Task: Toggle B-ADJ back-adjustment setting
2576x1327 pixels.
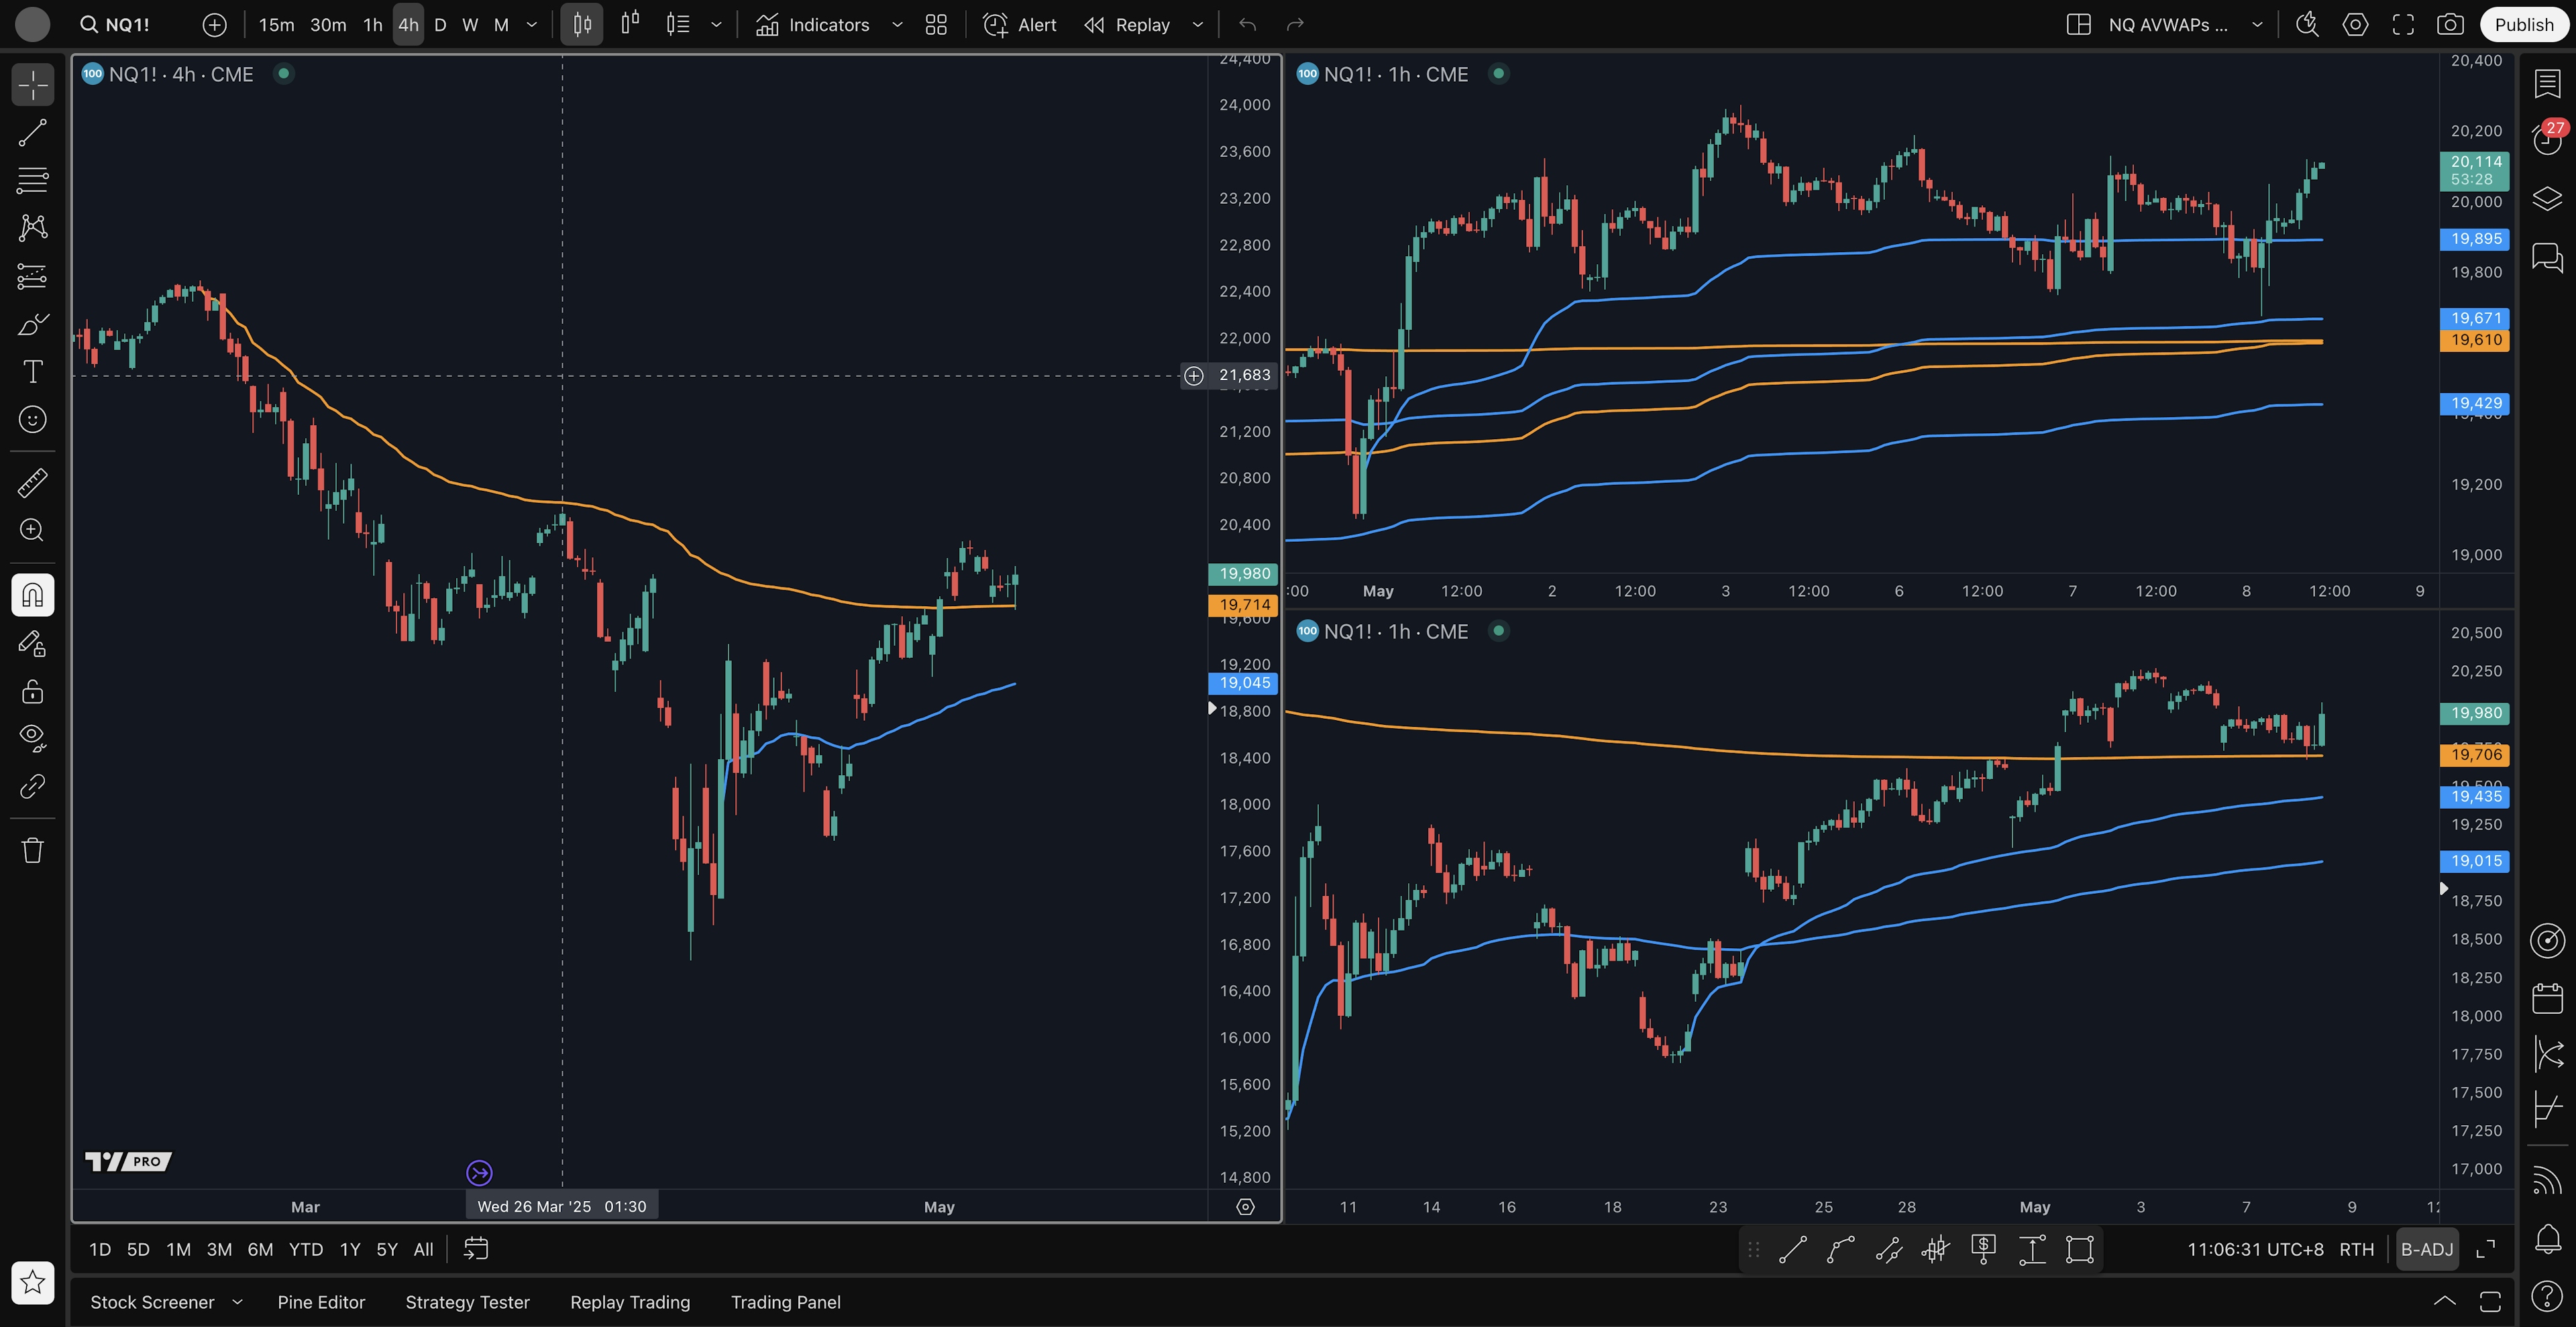Action: pyautogui.click(x=2427, y=1249)
